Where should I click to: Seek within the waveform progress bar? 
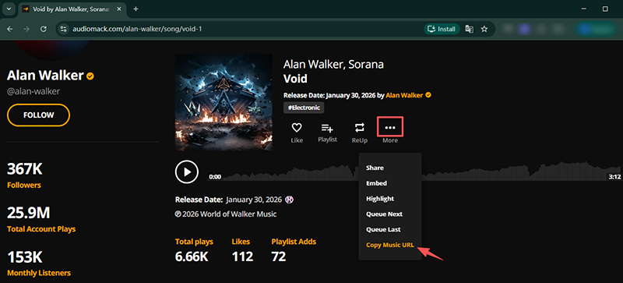[x=414, y=172]
